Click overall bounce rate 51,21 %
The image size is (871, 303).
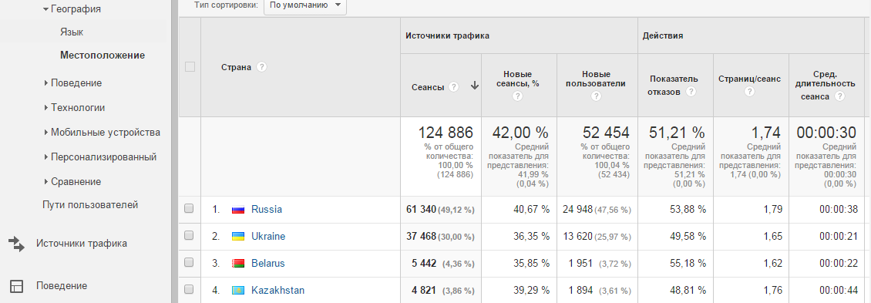click(677, 133)
